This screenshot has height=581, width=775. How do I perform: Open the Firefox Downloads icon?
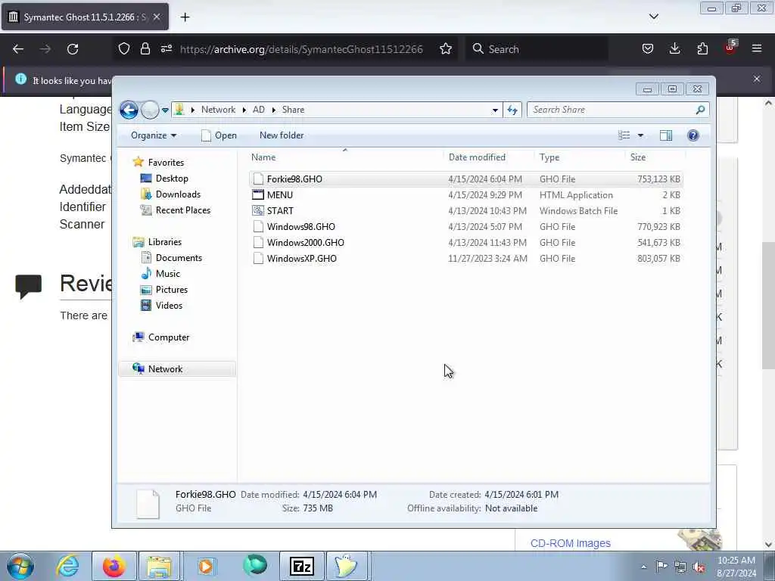pos(674,49)
